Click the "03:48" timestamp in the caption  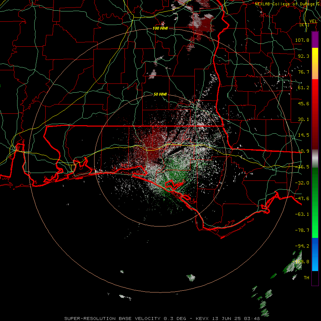[252, 319]
